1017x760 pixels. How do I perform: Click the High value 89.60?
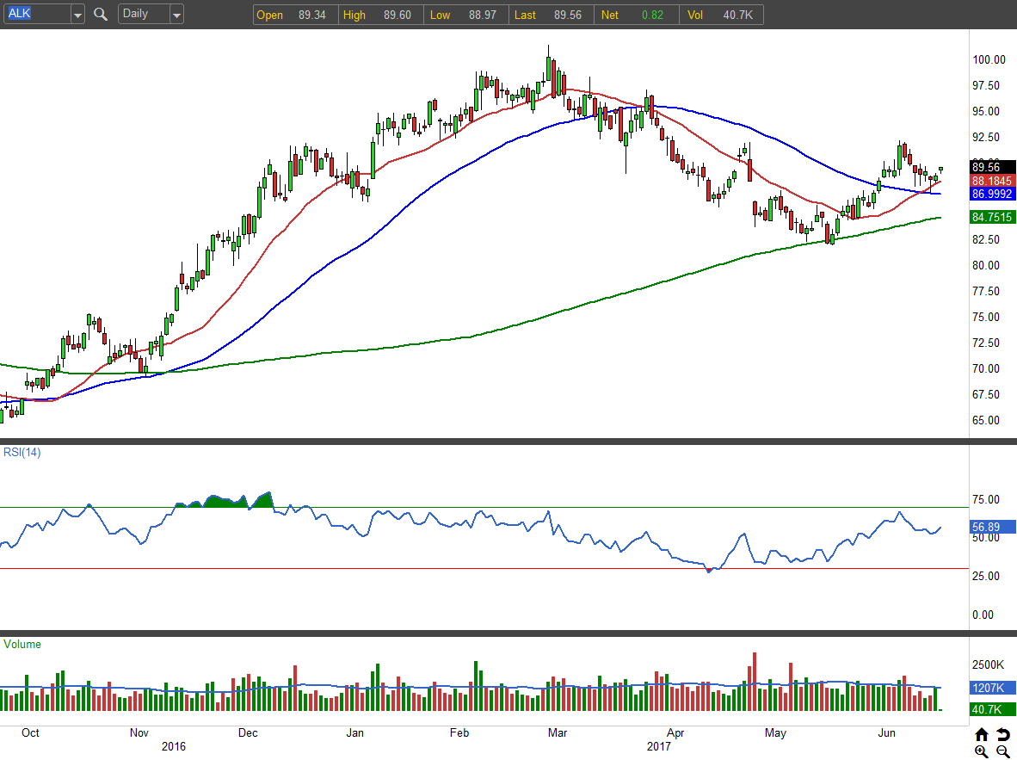point(397,15)
